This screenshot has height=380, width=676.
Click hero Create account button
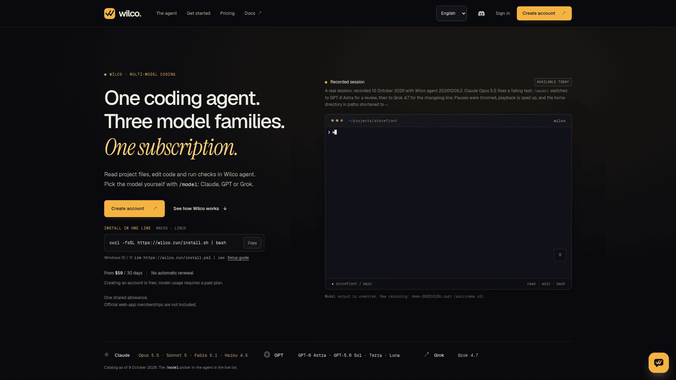[134, 209]
